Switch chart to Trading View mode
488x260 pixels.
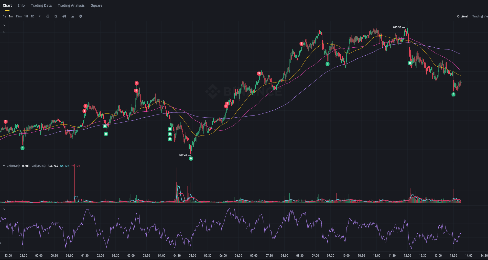pyautogui.click(x=480, y=16)
